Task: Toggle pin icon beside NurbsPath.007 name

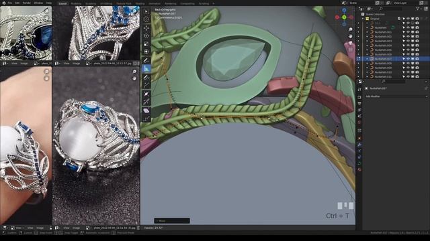Action: click(426, 88)
